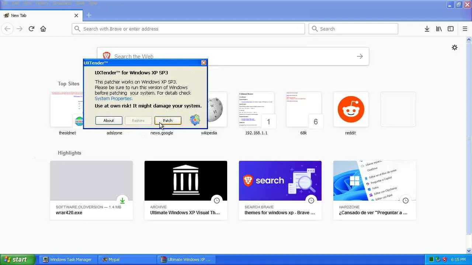Click the taskbar clock showing 6:15 PM

point(458,259)
